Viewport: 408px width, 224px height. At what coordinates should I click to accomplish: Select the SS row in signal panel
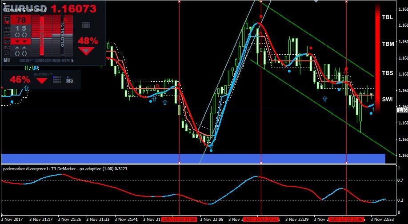coord(7,28)
